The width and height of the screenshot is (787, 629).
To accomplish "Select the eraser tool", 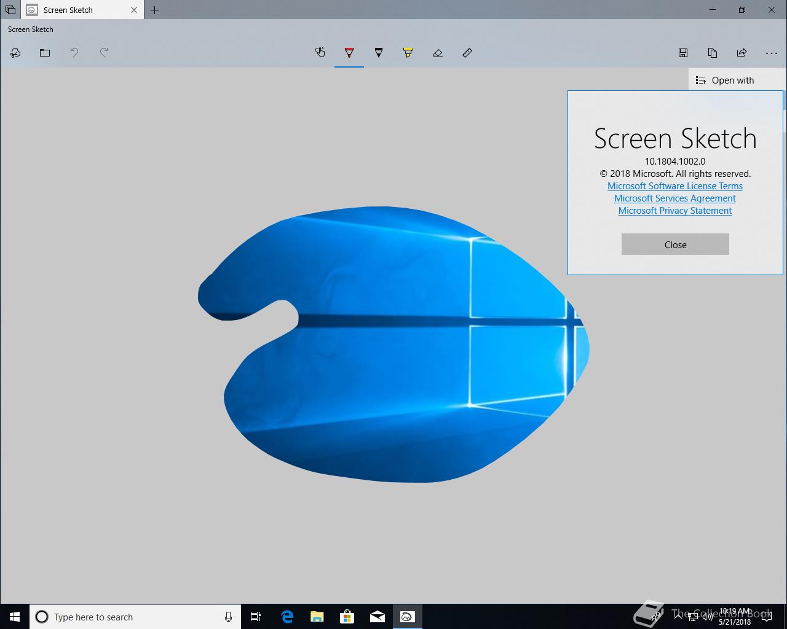I will pyautogui.click(x=438, y=53).
